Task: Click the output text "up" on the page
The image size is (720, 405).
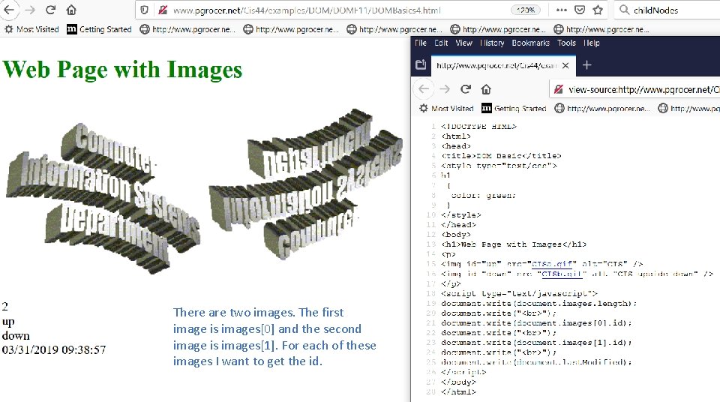Action: pos(8,322)
